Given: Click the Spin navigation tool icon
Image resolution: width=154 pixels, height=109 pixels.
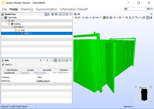Looking at the screenshot, I should point(83,18).
